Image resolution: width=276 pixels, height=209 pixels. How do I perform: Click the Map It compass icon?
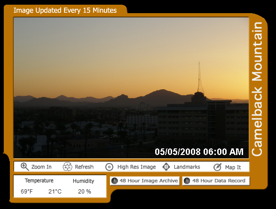217,167
